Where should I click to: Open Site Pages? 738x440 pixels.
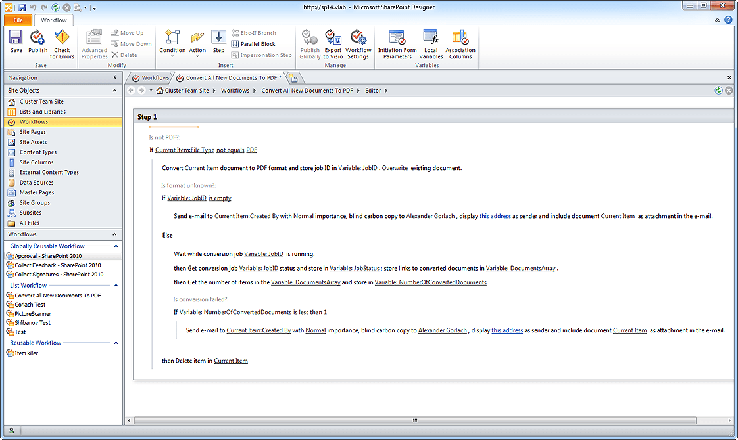[63, 132]
